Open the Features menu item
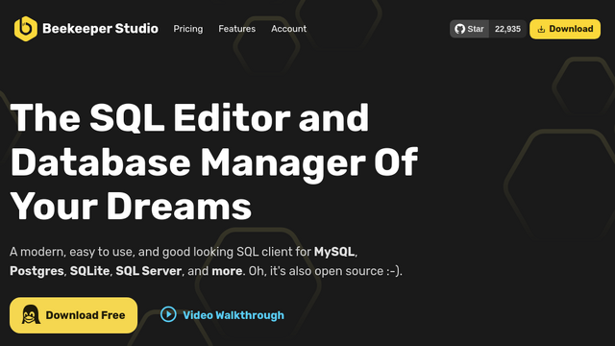This screenshot has width=615, height=346. point(237,29)
